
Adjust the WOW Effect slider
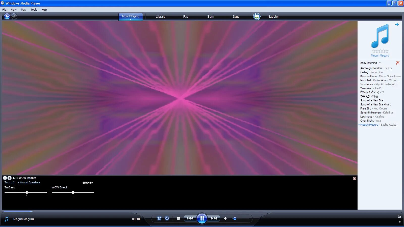pos(73,193)
